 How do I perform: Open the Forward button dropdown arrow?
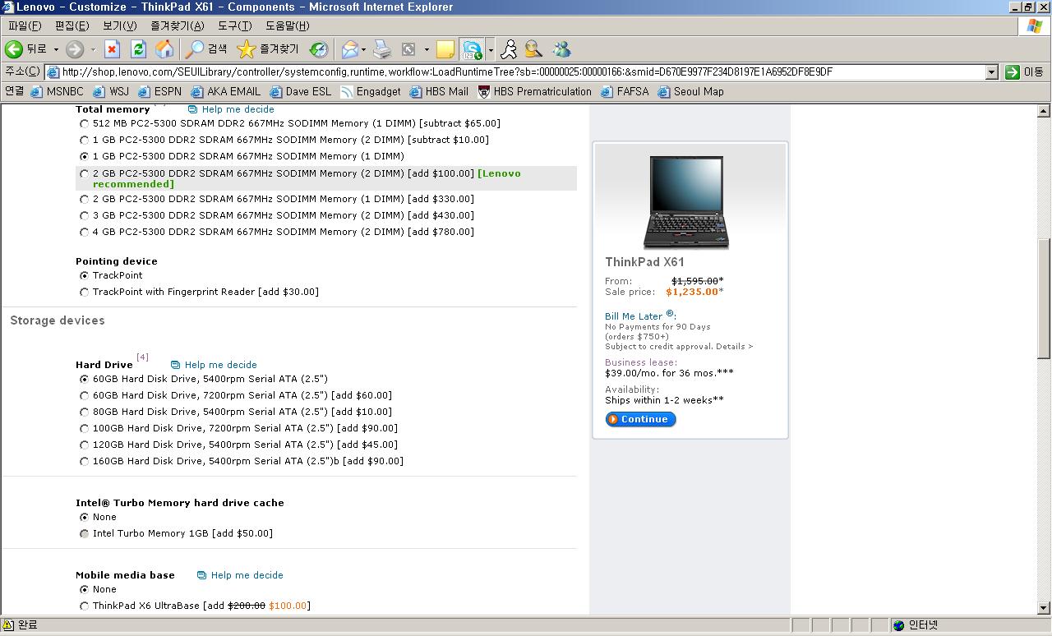tap(93, 49)
